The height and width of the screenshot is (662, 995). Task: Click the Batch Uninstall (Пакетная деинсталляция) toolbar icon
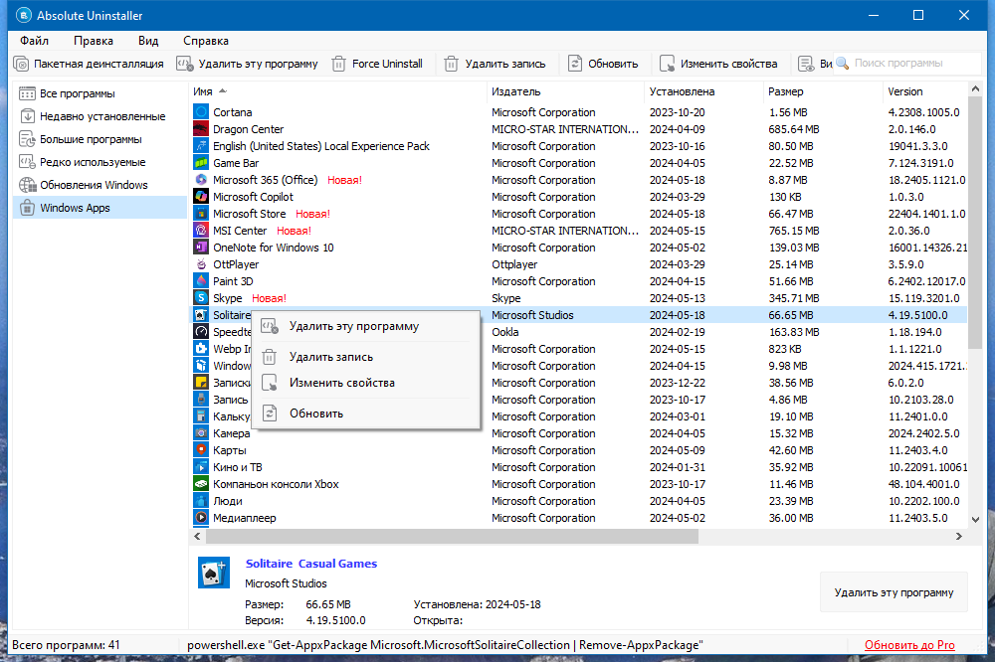coord(22,64)
